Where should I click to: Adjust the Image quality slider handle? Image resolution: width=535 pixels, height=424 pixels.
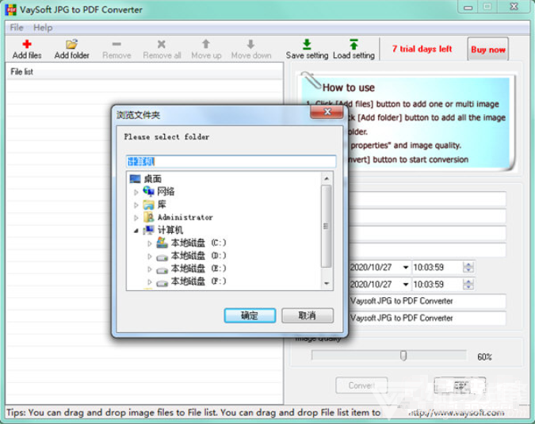tap(403, 356)
